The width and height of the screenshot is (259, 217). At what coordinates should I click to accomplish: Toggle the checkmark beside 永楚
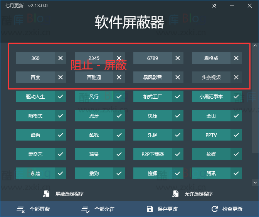pyautogui.click(x=61, y=173)
